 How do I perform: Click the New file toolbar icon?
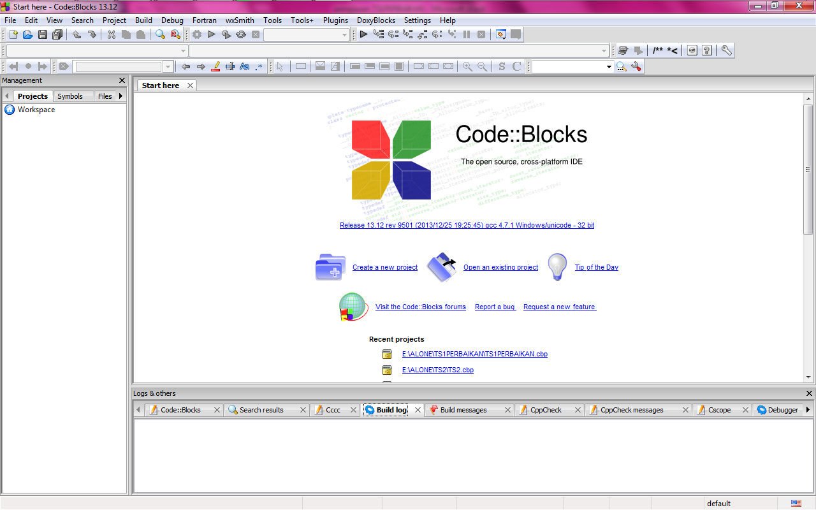coord(13,34)
